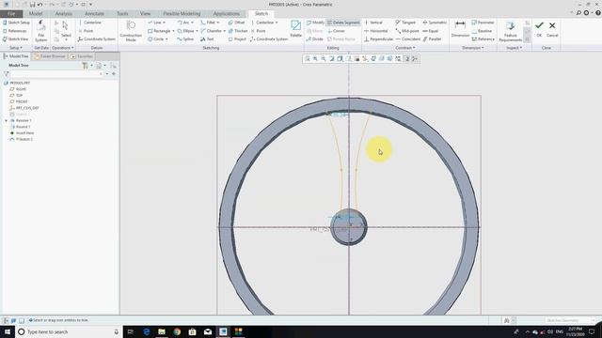The width and height of the screenshot is (602, 338).
Task: Expand the Constrain group dropdown
Action: [405, 48]
